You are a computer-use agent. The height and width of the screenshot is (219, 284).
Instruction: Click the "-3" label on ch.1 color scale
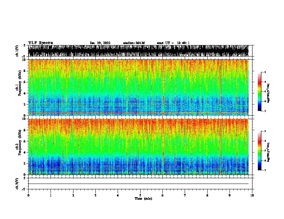[x=264, y=72]
